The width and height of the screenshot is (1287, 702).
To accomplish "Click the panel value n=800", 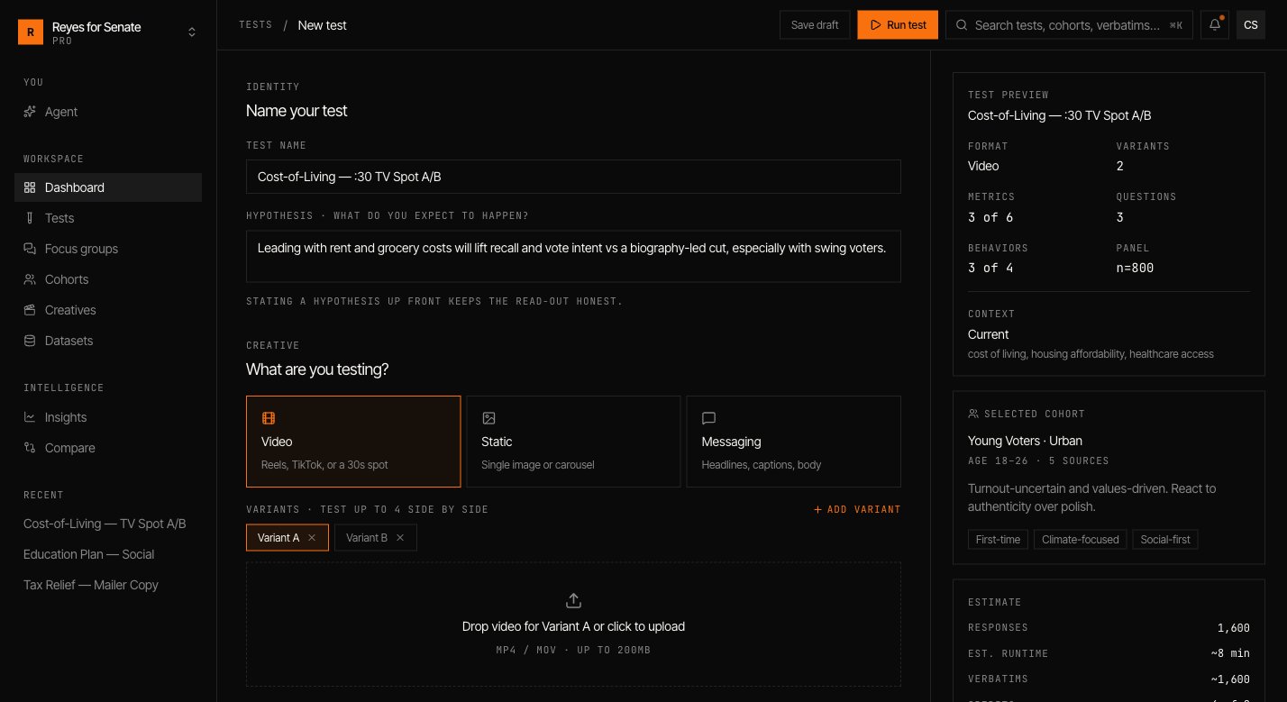I will pyautogui.click(x=1135, y=268).
